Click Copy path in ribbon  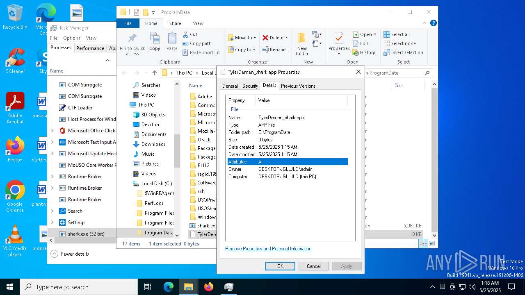(197, 43)
